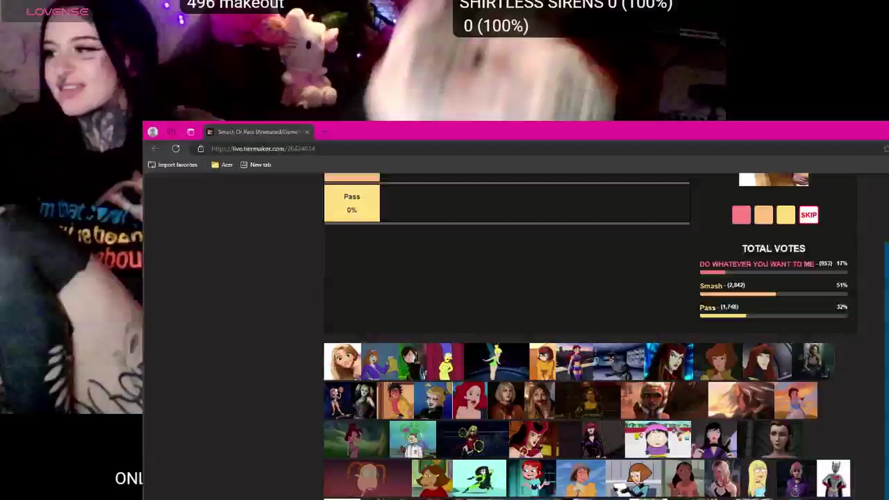Screen dimensions: 889x500
Task: Vote with the pink tier color button
Action: [x=741, y=215]
